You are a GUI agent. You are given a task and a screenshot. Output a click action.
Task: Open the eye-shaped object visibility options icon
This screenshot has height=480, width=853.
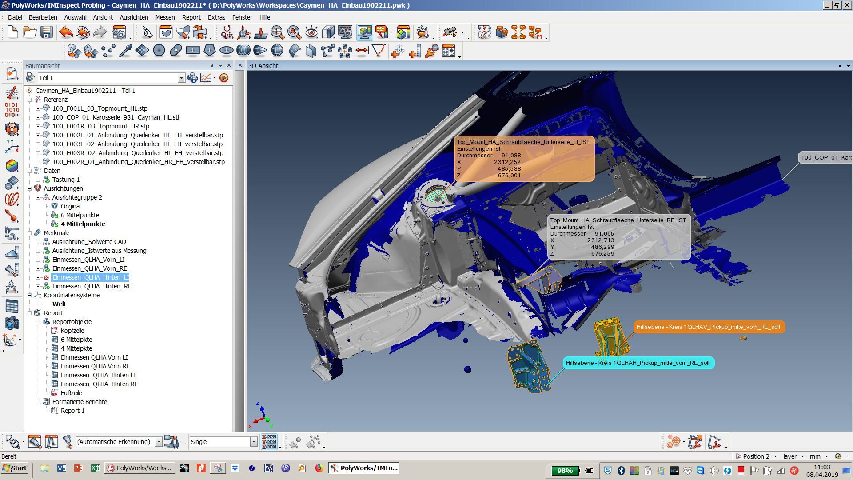click(x=311, y=32)
